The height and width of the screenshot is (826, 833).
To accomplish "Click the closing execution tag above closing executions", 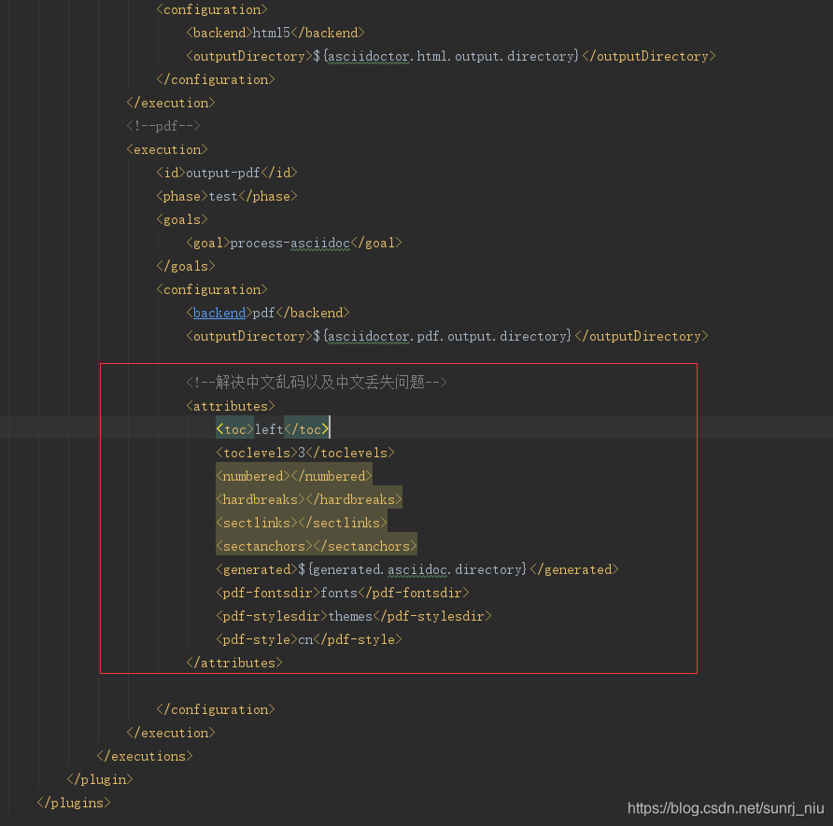I will [x=171, y=734].
